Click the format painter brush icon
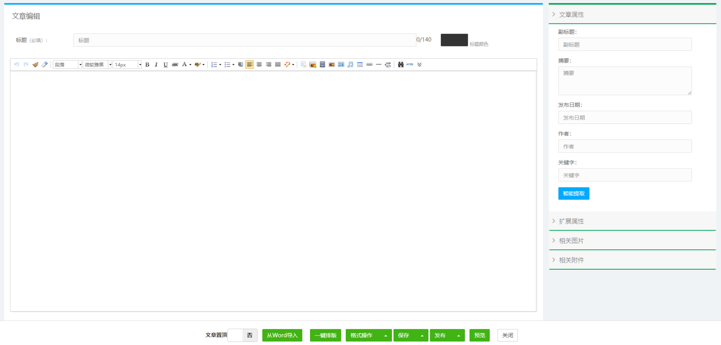Screen dimensions: 721x345 coord(35,65)
